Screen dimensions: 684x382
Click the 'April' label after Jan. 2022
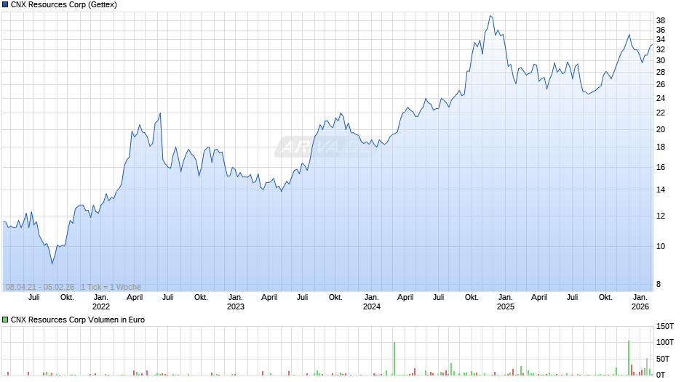(135, 297)
